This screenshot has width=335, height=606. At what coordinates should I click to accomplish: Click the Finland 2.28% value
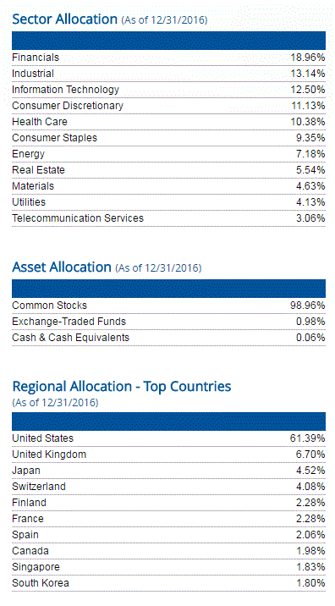click(x=310, y=503)
